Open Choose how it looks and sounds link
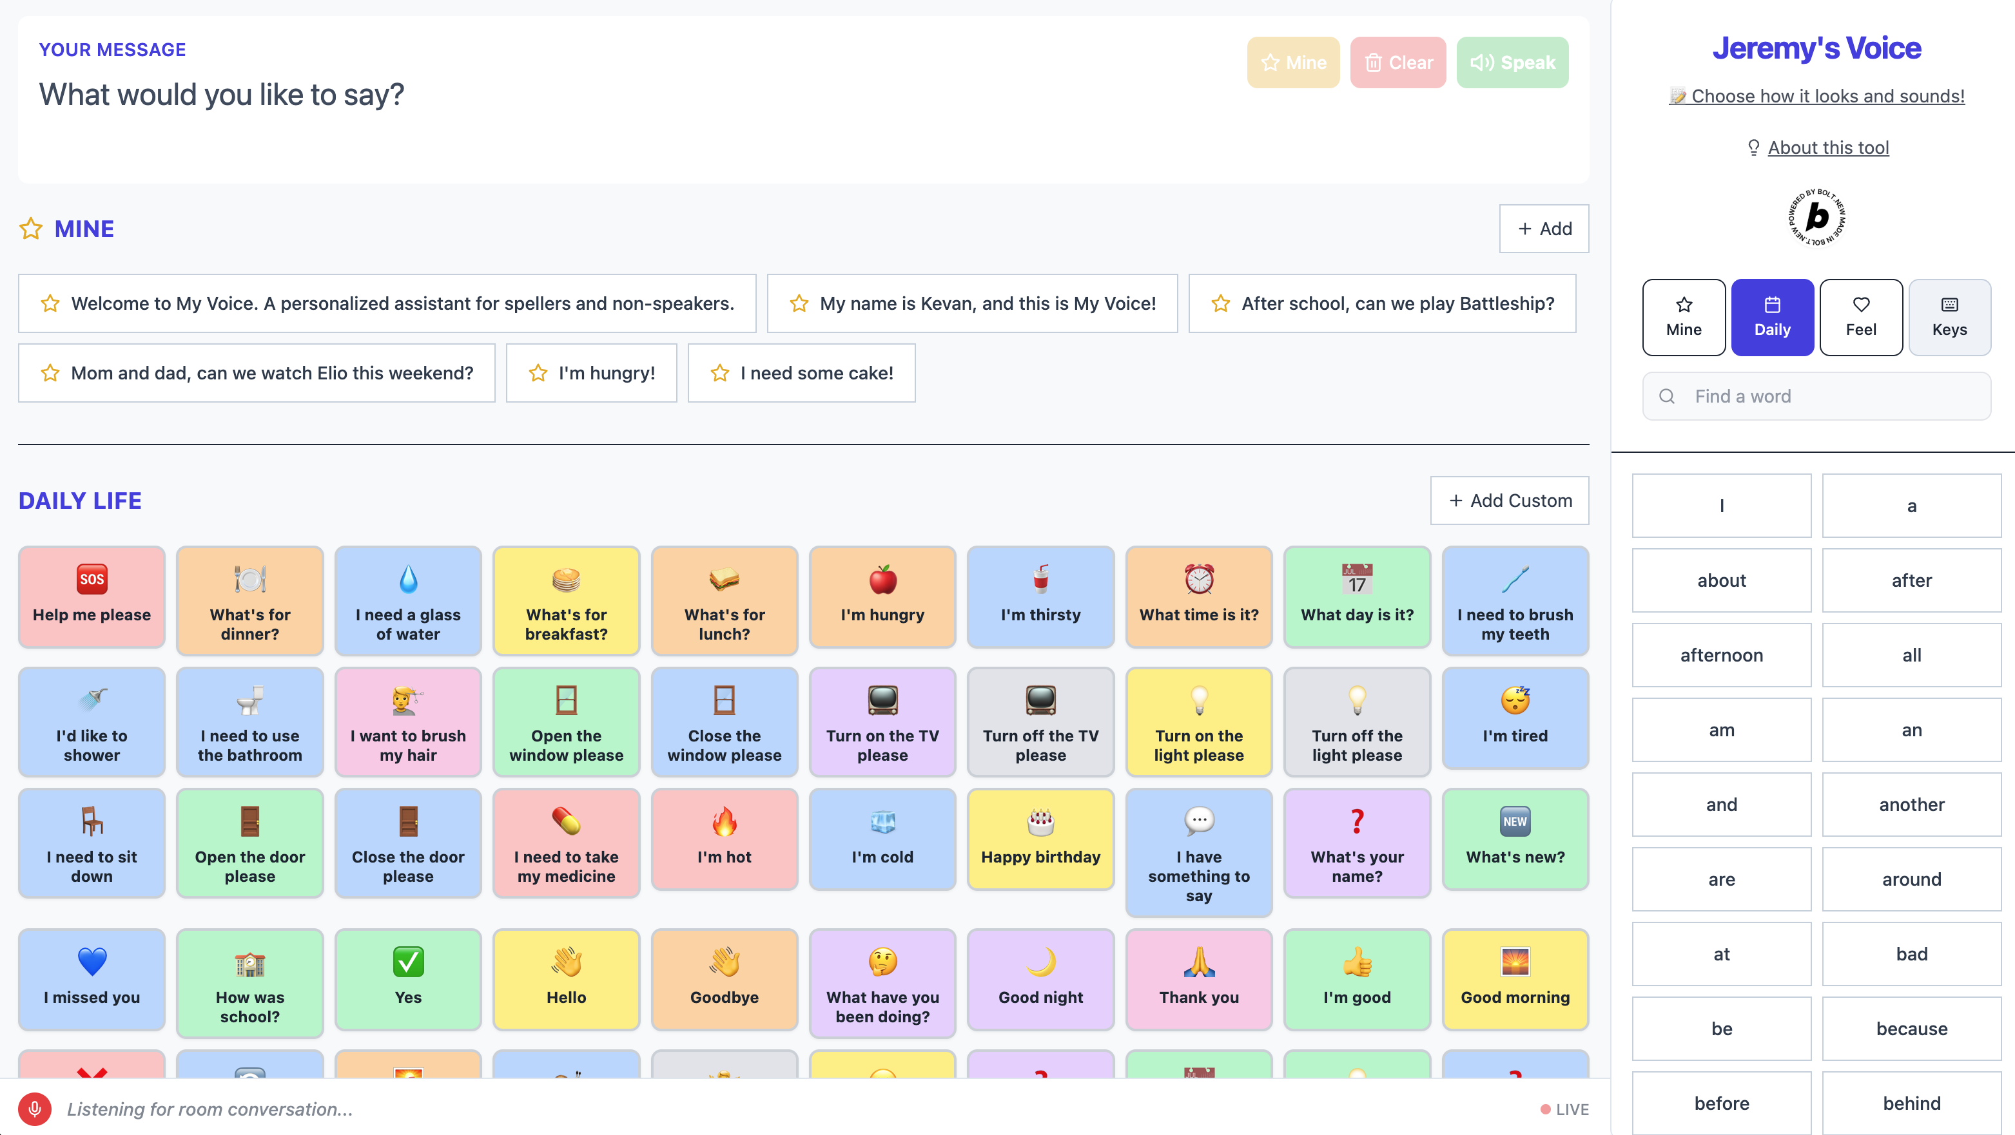Image resolution: width=2015 pixels, height=1135 pixels. coord(1816,95)
